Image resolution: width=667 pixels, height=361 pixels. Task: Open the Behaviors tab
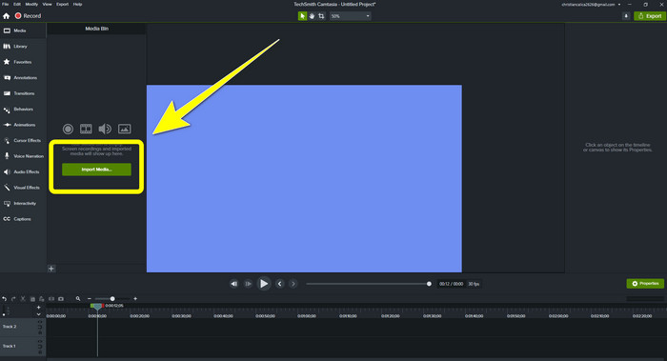tap(23, 110)
